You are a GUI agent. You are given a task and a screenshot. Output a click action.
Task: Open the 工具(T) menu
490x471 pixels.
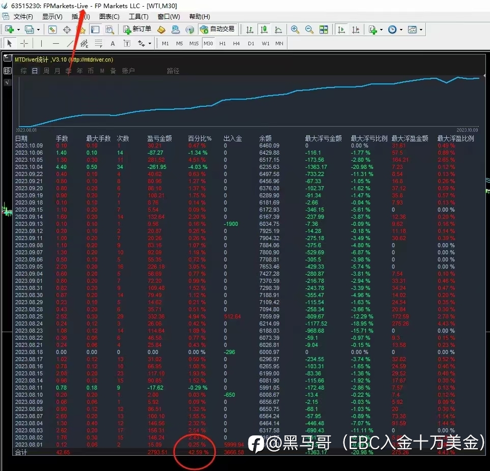point(138,17)
